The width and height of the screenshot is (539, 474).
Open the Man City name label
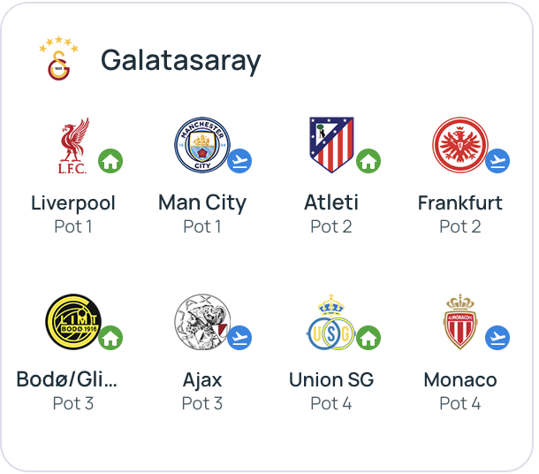coord(202,203)
